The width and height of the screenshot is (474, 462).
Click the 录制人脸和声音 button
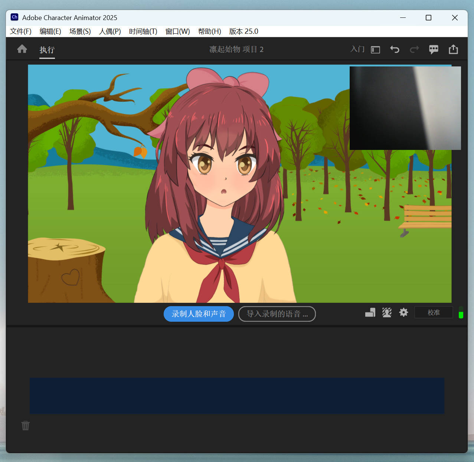pyautogui.click(x=199, y=314)
